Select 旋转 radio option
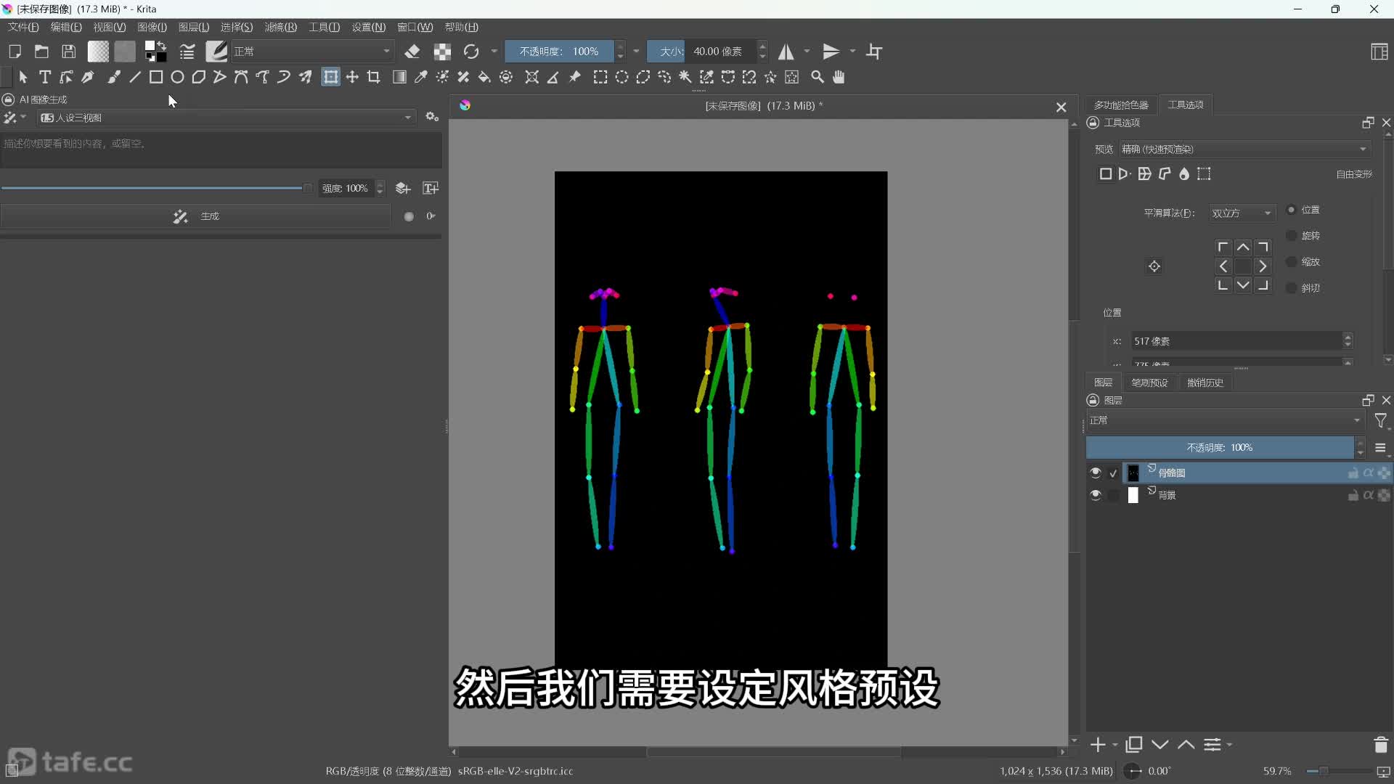This screenshot has height=784, width=1394. pyautogui.click(x=1292, y=236)
